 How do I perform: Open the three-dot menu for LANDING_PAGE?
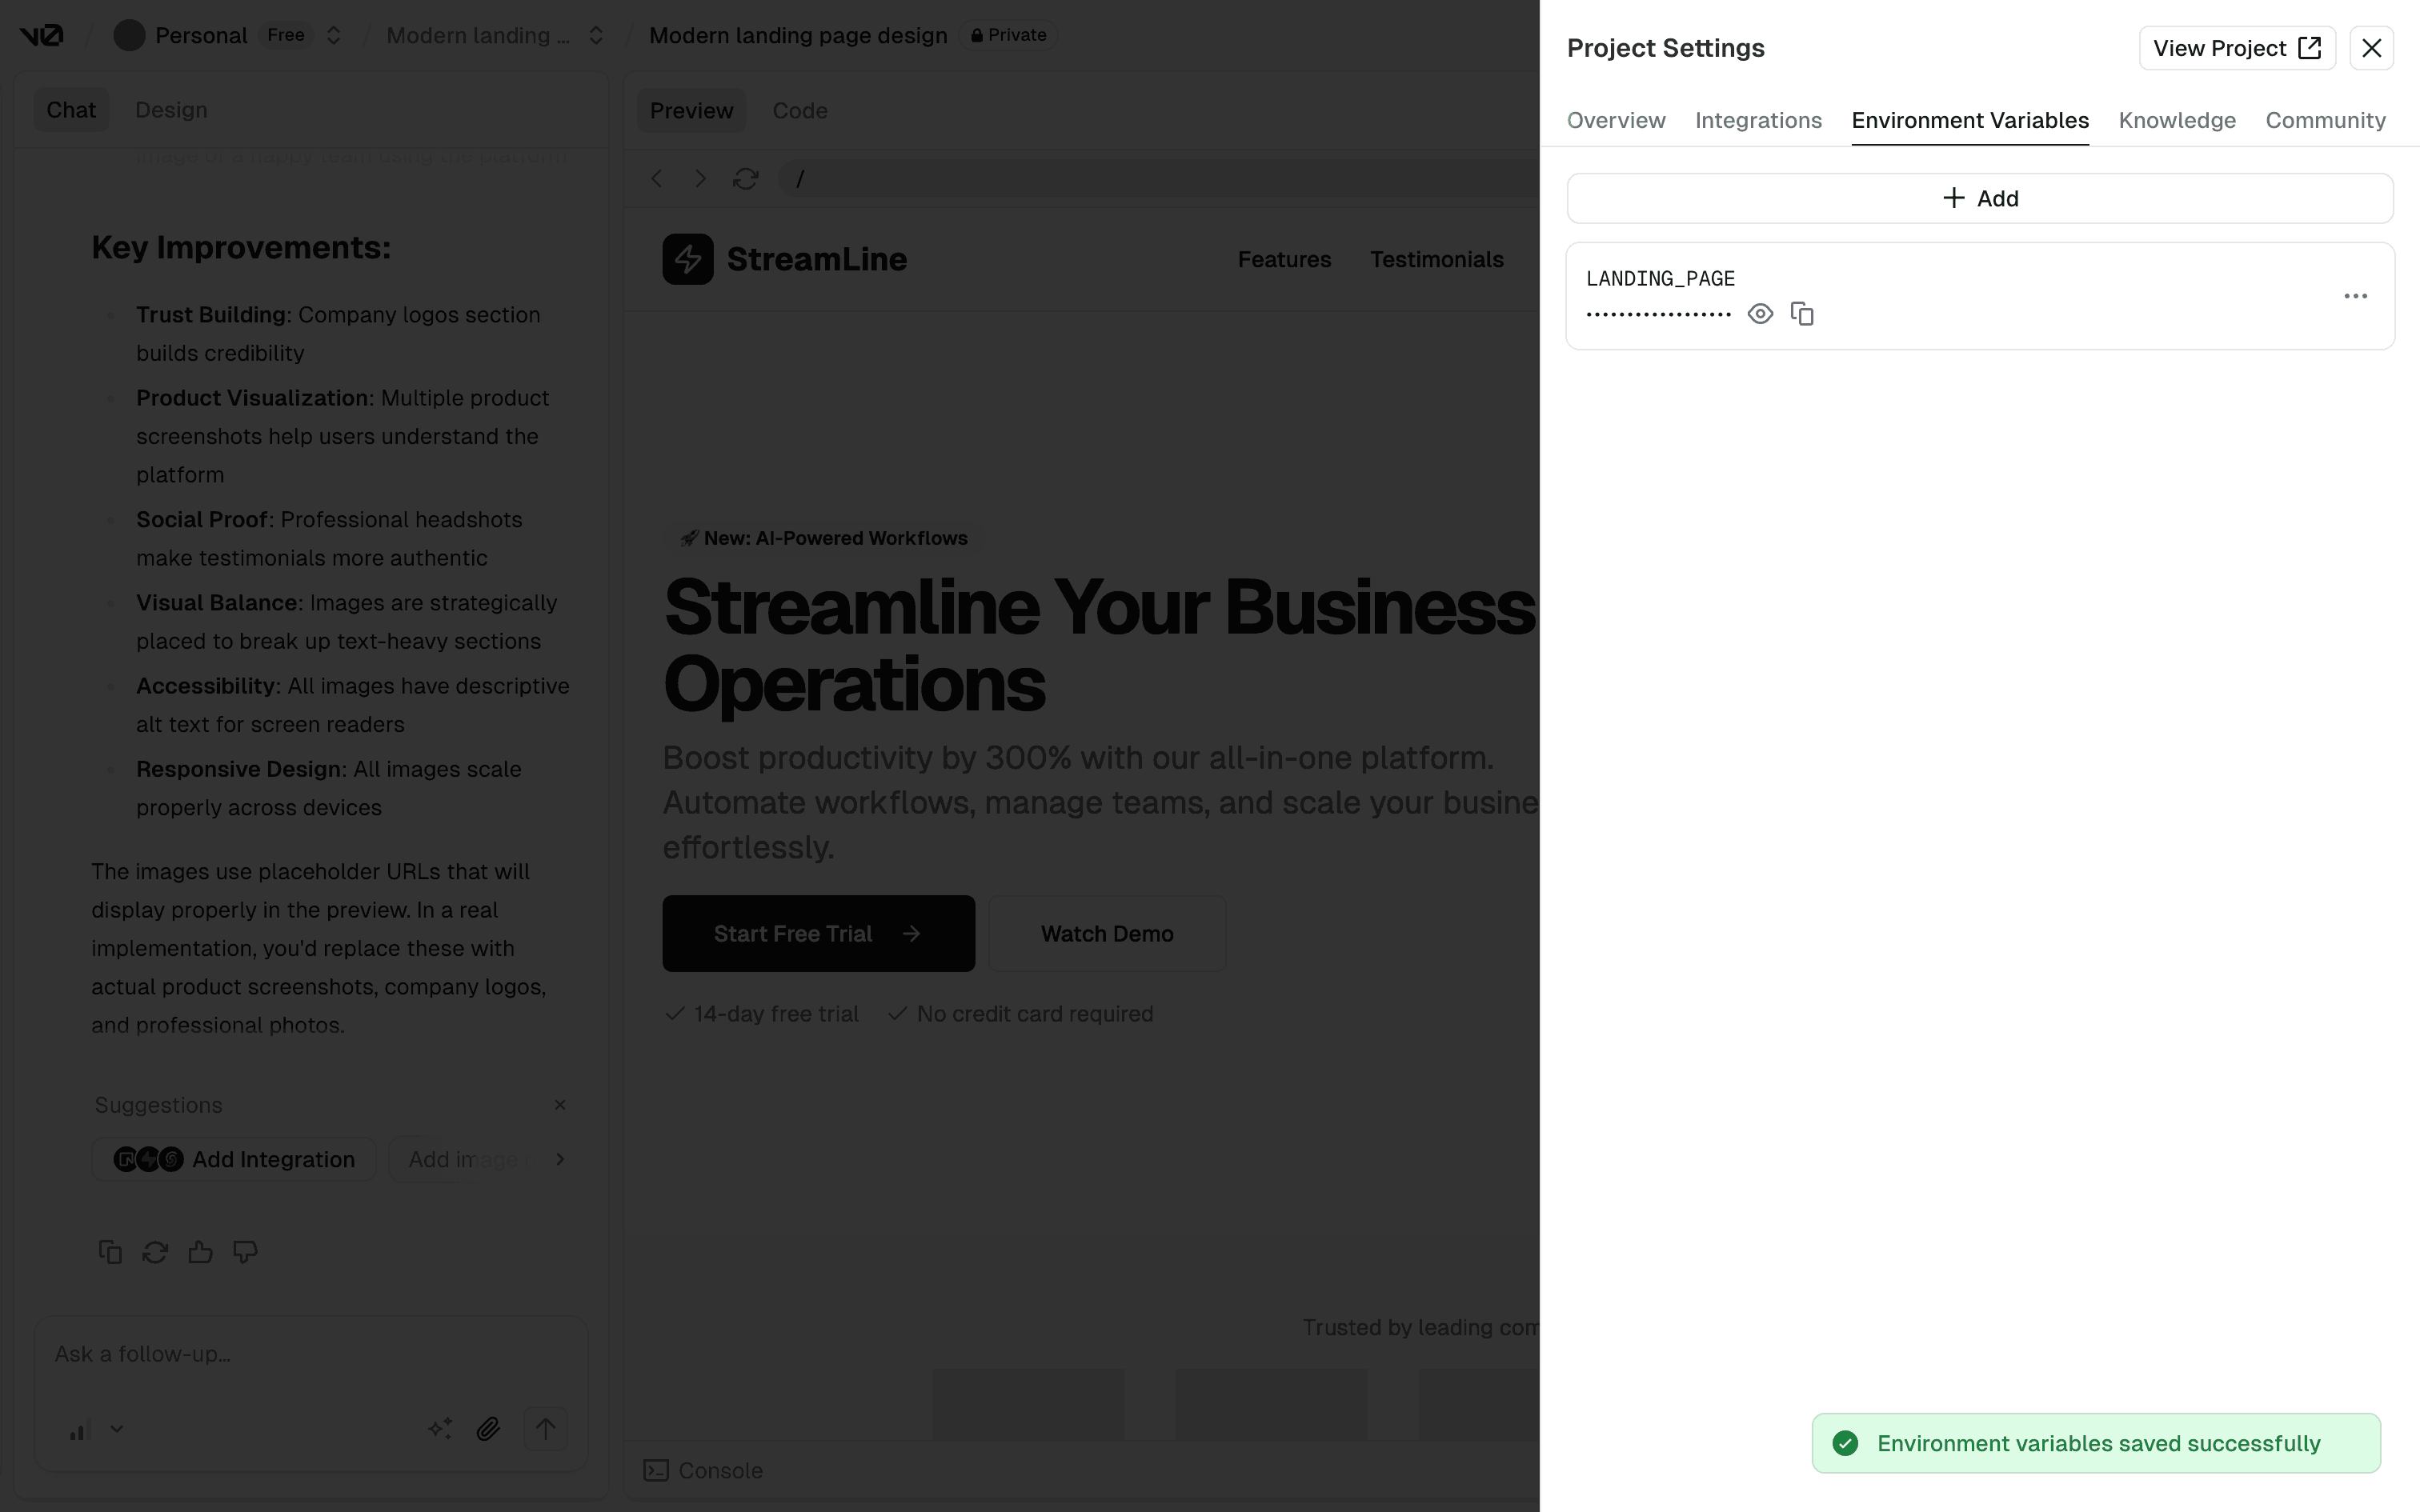point(2355,296)
